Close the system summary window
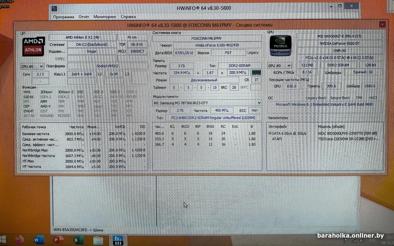Screen dimensions: 394x246 (381, 25)
